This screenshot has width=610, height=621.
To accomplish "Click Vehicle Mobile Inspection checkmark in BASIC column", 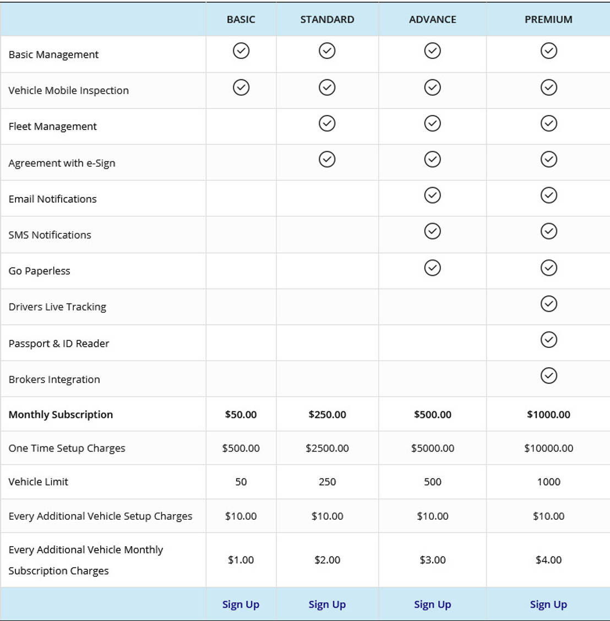I will (241, 87).
